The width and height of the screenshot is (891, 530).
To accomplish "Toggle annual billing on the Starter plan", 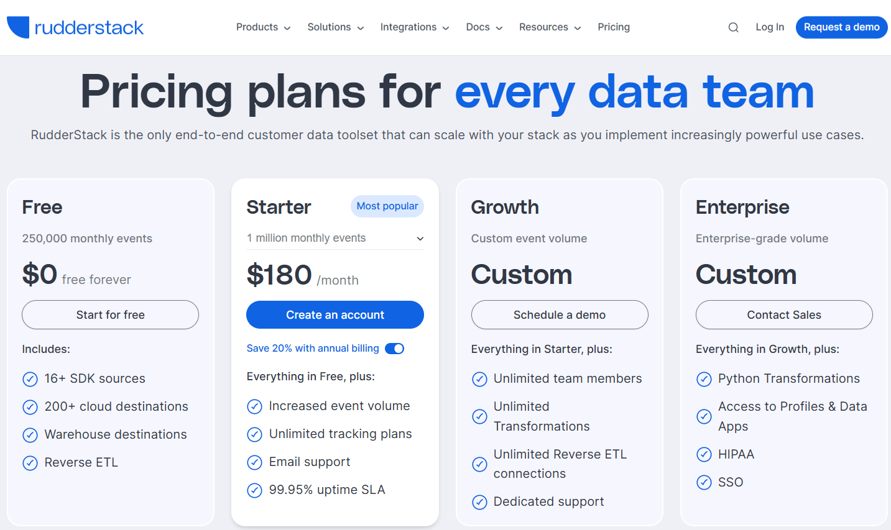I will point(394,349).
